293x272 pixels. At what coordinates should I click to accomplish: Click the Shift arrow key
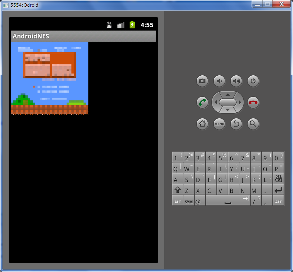pos(177,189)
